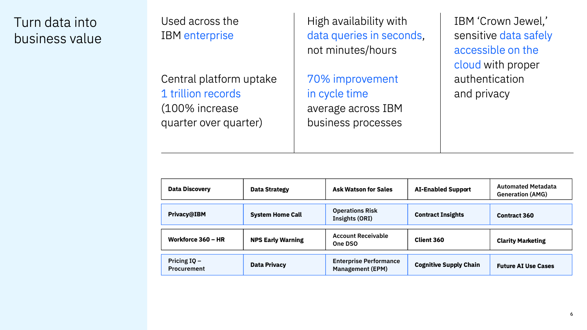Screen dimensions: 587x330
Task: Click '(100% increase' text line
Action: [200, 108]
